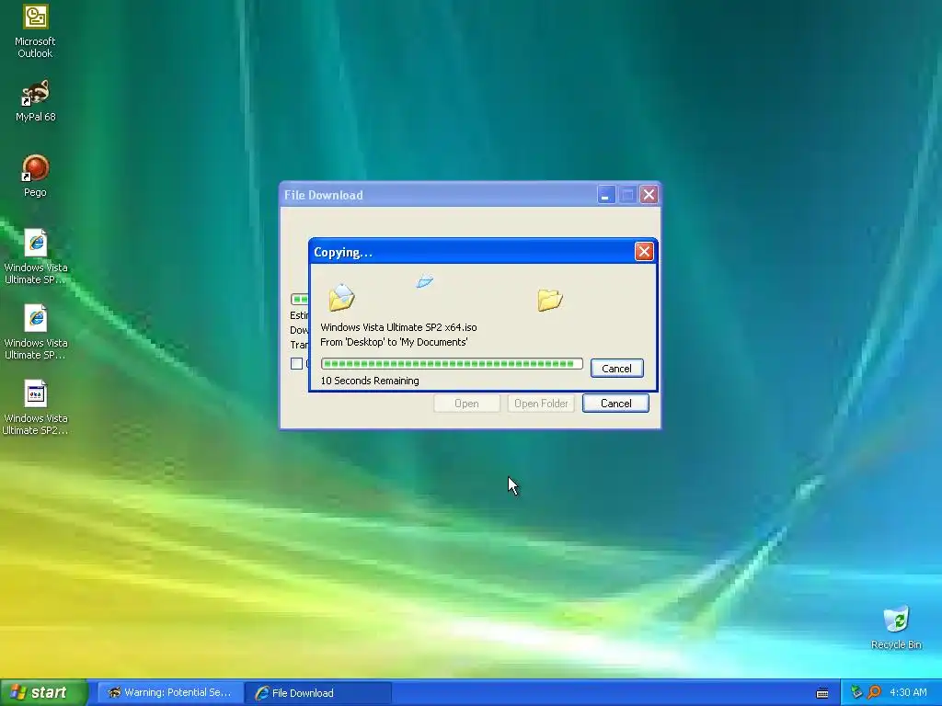Switch to Warning: Potential Se... taskbar item
Screen dimensions: 942x706
pyautogui.click(x=170, y=693)
